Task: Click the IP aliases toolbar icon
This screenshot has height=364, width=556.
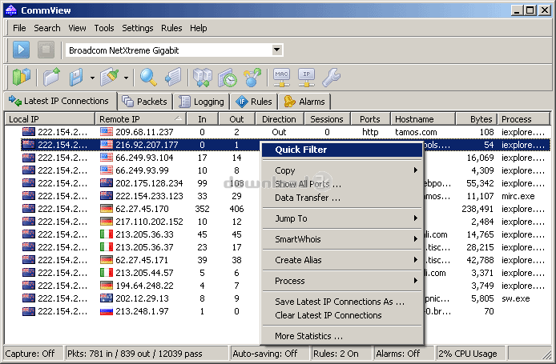Action: click(306, 77)
